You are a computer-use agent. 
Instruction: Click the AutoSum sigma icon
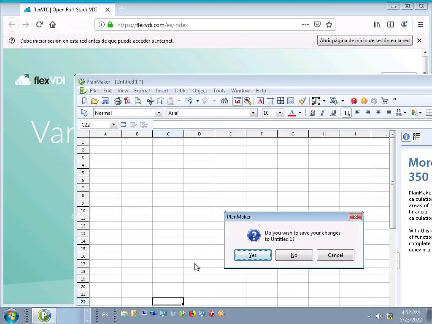pos(334,101)
